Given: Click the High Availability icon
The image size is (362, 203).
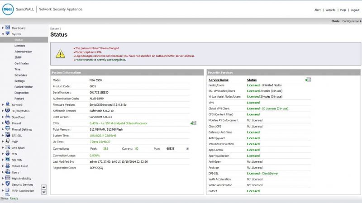Looking at the screenshot, I should pyautogui.click(x=8, y=178).
